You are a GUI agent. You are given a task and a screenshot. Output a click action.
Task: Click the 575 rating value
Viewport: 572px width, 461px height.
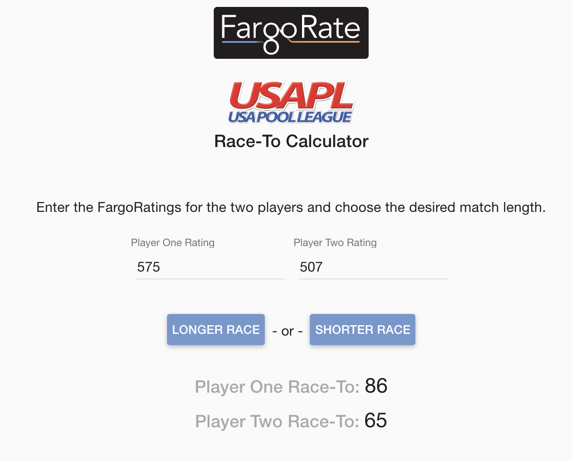(148, 267)
